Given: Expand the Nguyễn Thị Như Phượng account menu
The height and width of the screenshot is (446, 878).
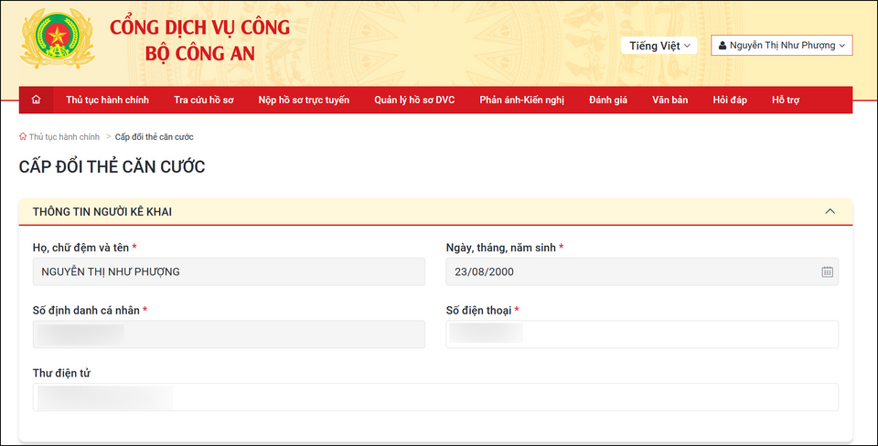Looking at the screenshot, I should coord(782,46).
